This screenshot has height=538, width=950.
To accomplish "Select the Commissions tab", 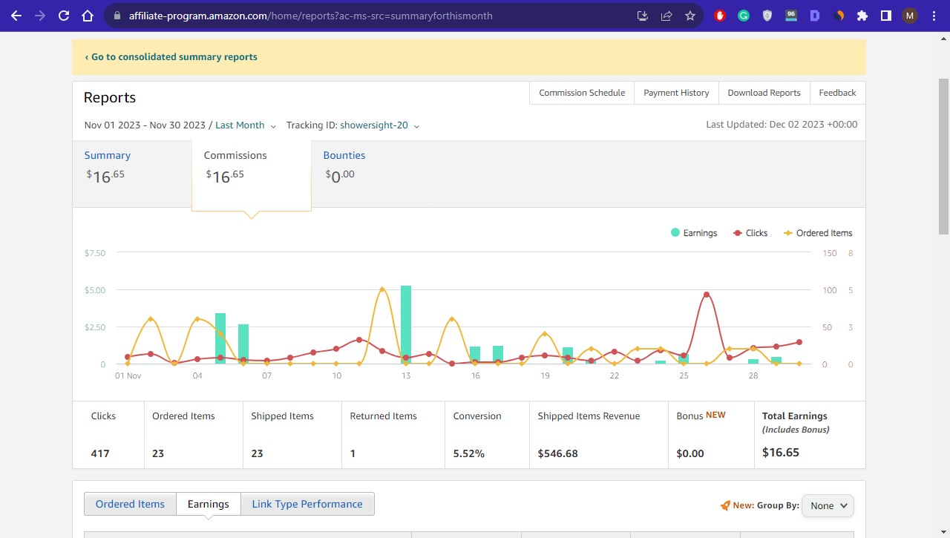I will pos(252,174).
